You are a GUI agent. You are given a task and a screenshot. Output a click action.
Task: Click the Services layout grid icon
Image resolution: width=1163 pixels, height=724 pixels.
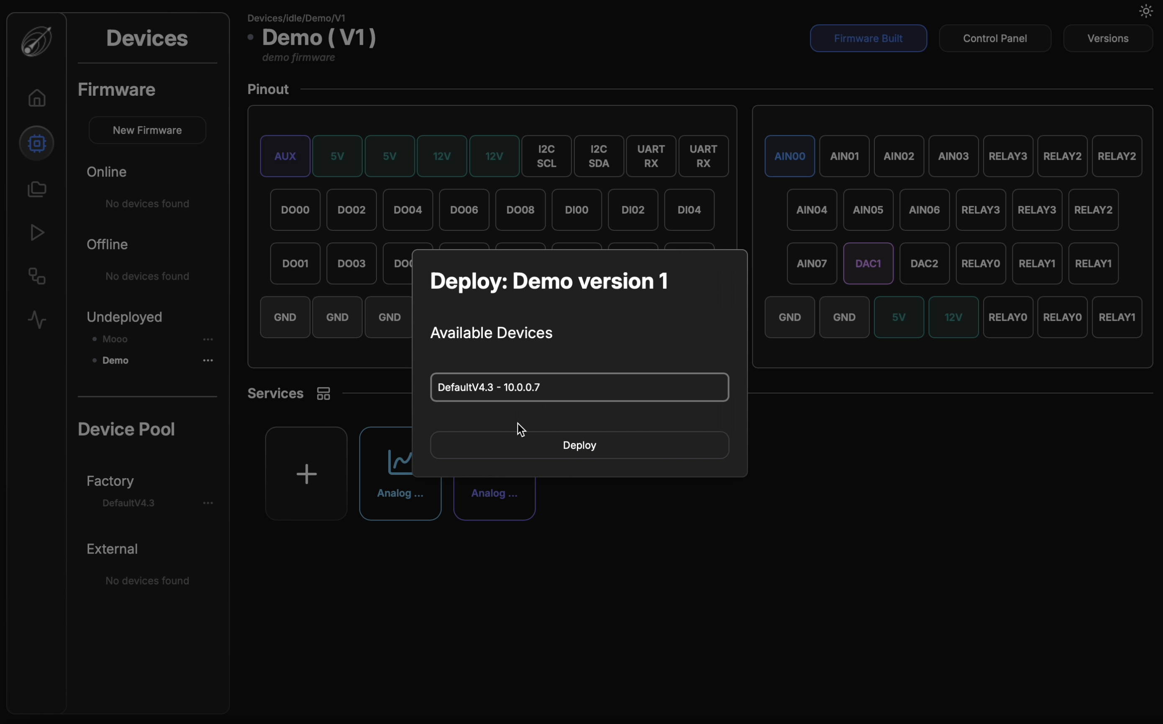(x=323, y=394)
